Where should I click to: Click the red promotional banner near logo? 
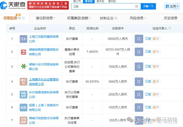[x=48, y=5]
